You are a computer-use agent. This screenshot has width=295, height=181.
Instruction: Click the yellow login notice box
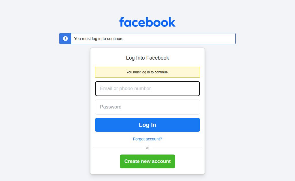[147, 72]
